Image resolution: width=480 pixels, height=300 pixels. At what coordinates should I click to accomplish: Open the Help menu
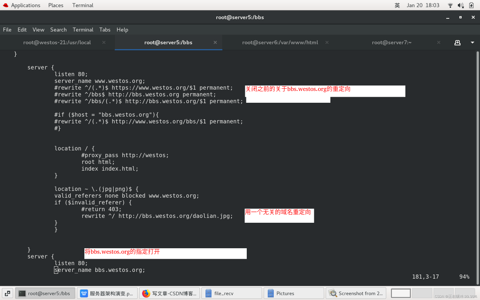point(122,30)
